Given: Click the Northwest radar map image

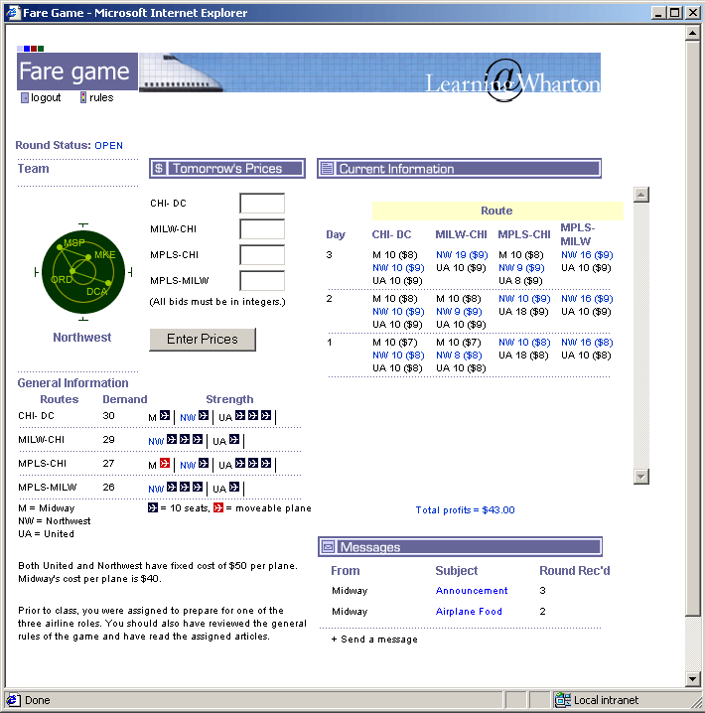Looking at the screenshot, I should coord(83,272).
